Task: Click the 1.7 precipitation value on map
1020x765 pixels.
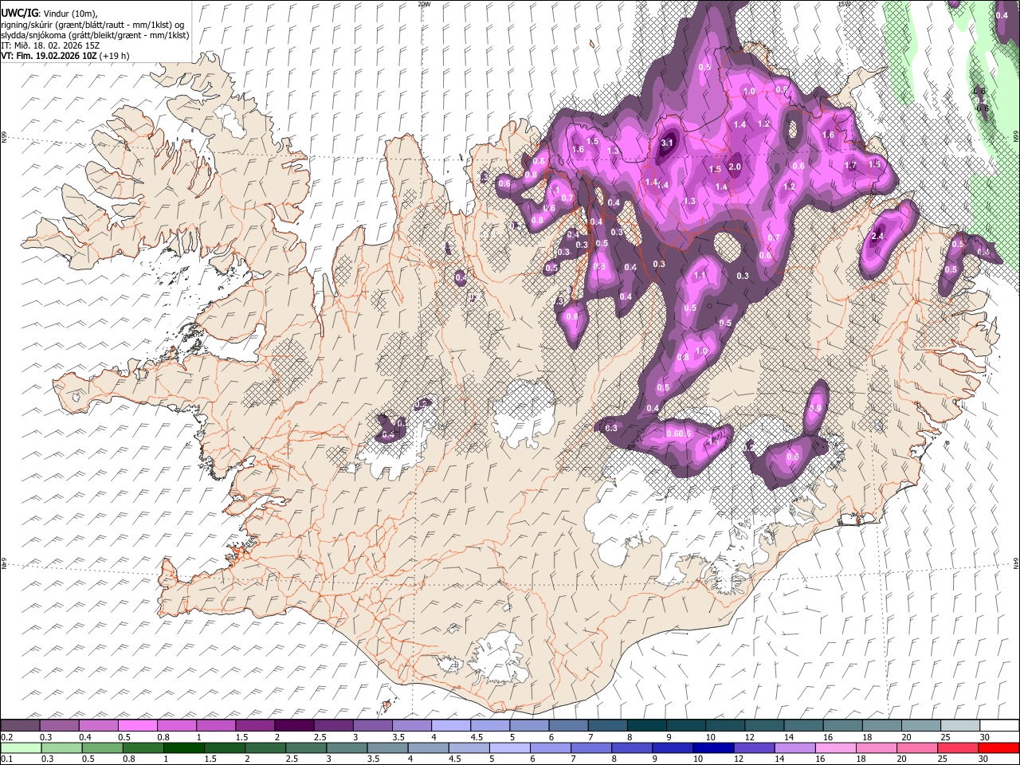Action: (850, 165)
